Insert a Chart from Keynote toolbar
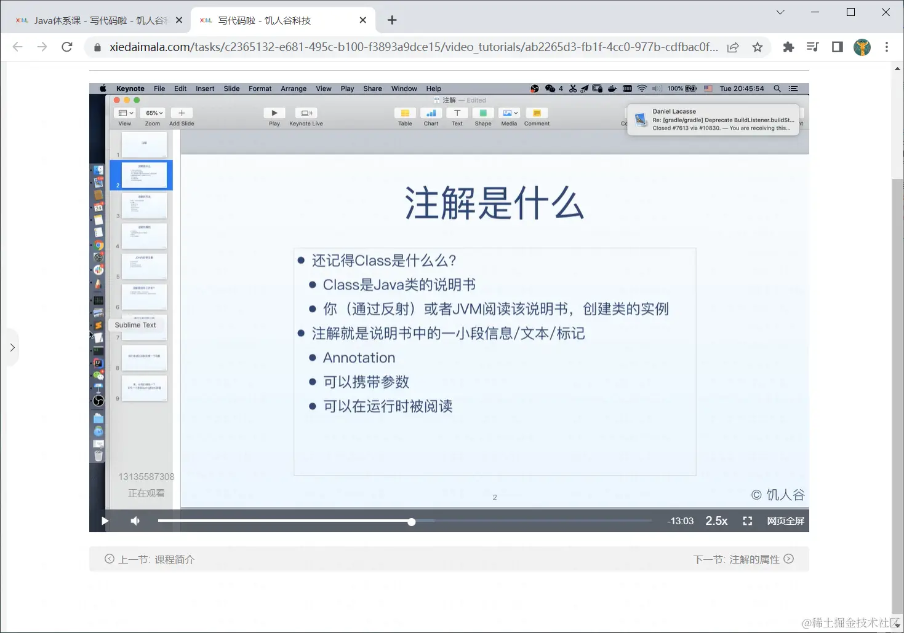904x633 pixels. 431,113
